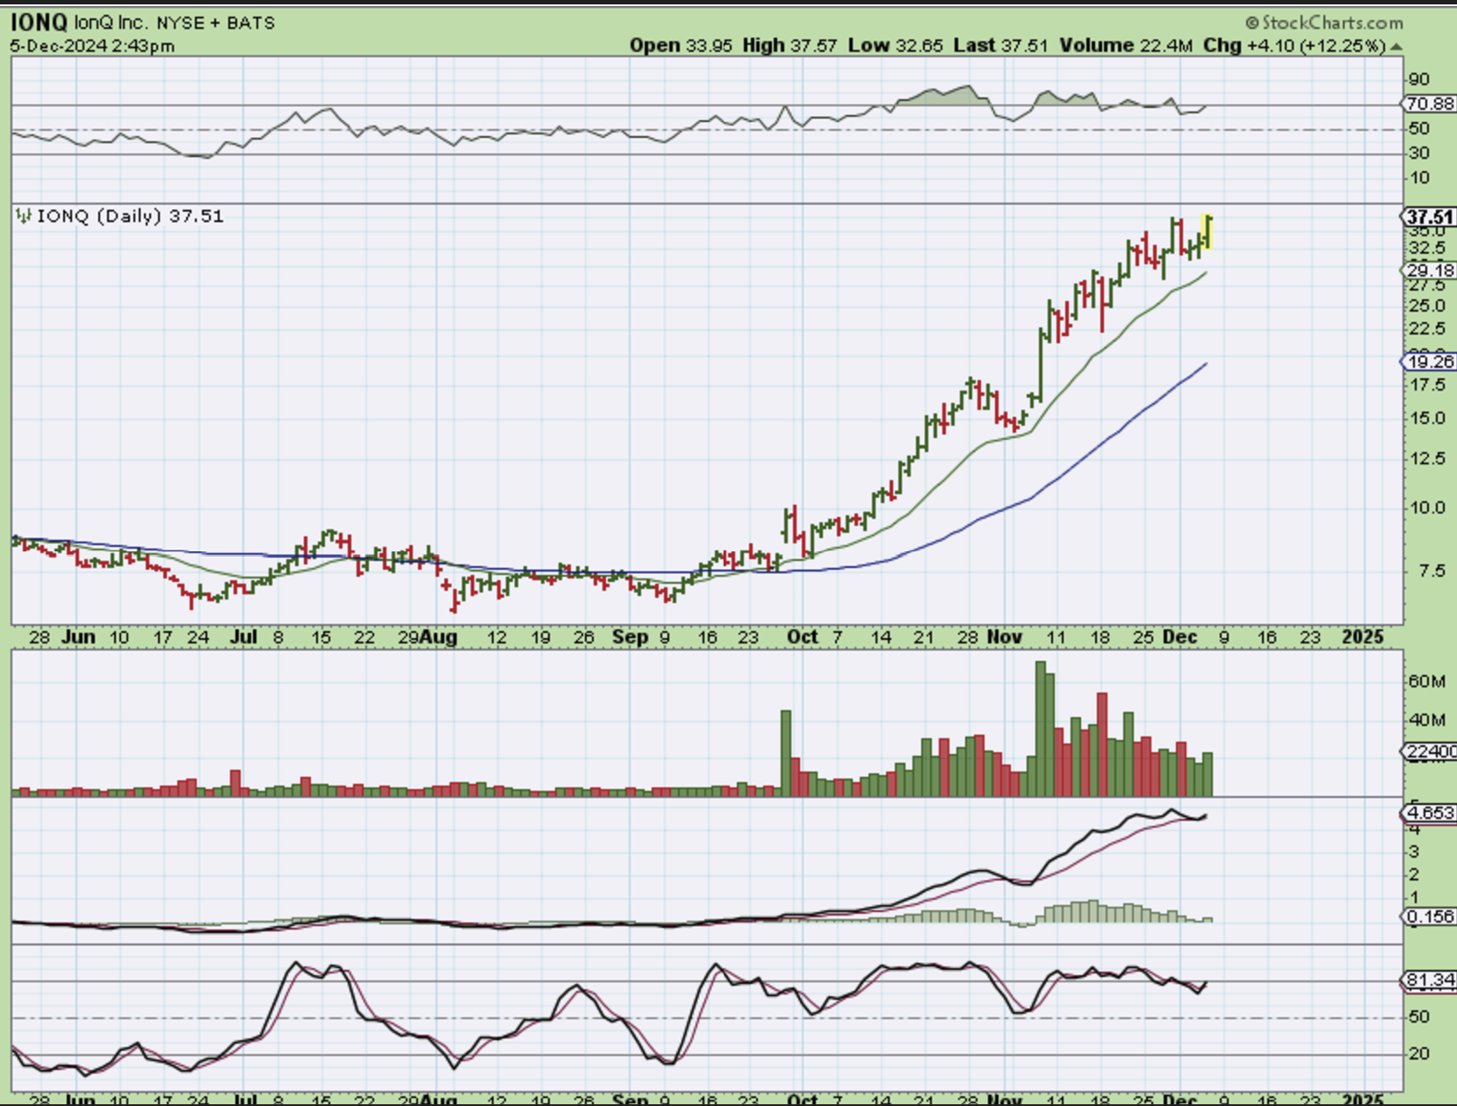
Task: Click the 22400 current volume tag
Action: 1429,751
